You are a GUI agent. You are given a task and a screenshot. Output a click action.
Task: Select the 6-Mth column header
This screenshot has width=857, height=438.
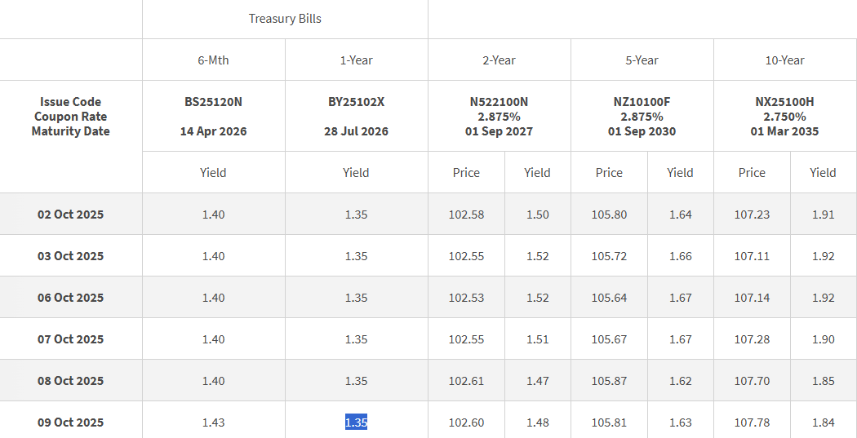coord(213,60)
